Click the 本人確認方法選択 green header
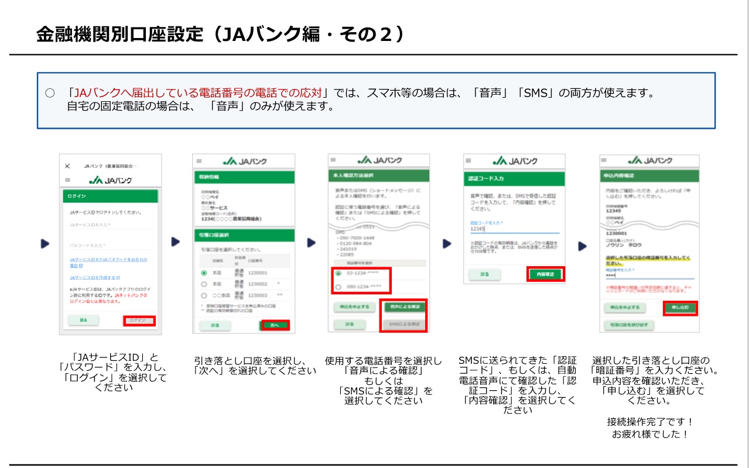Image resolution: width=749 pixels, height=468 pixels. pyautogui.click(x=379, y=175)
